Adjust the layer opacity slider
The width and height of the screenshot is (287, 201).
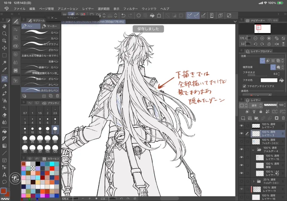click(x=271, y=105)
